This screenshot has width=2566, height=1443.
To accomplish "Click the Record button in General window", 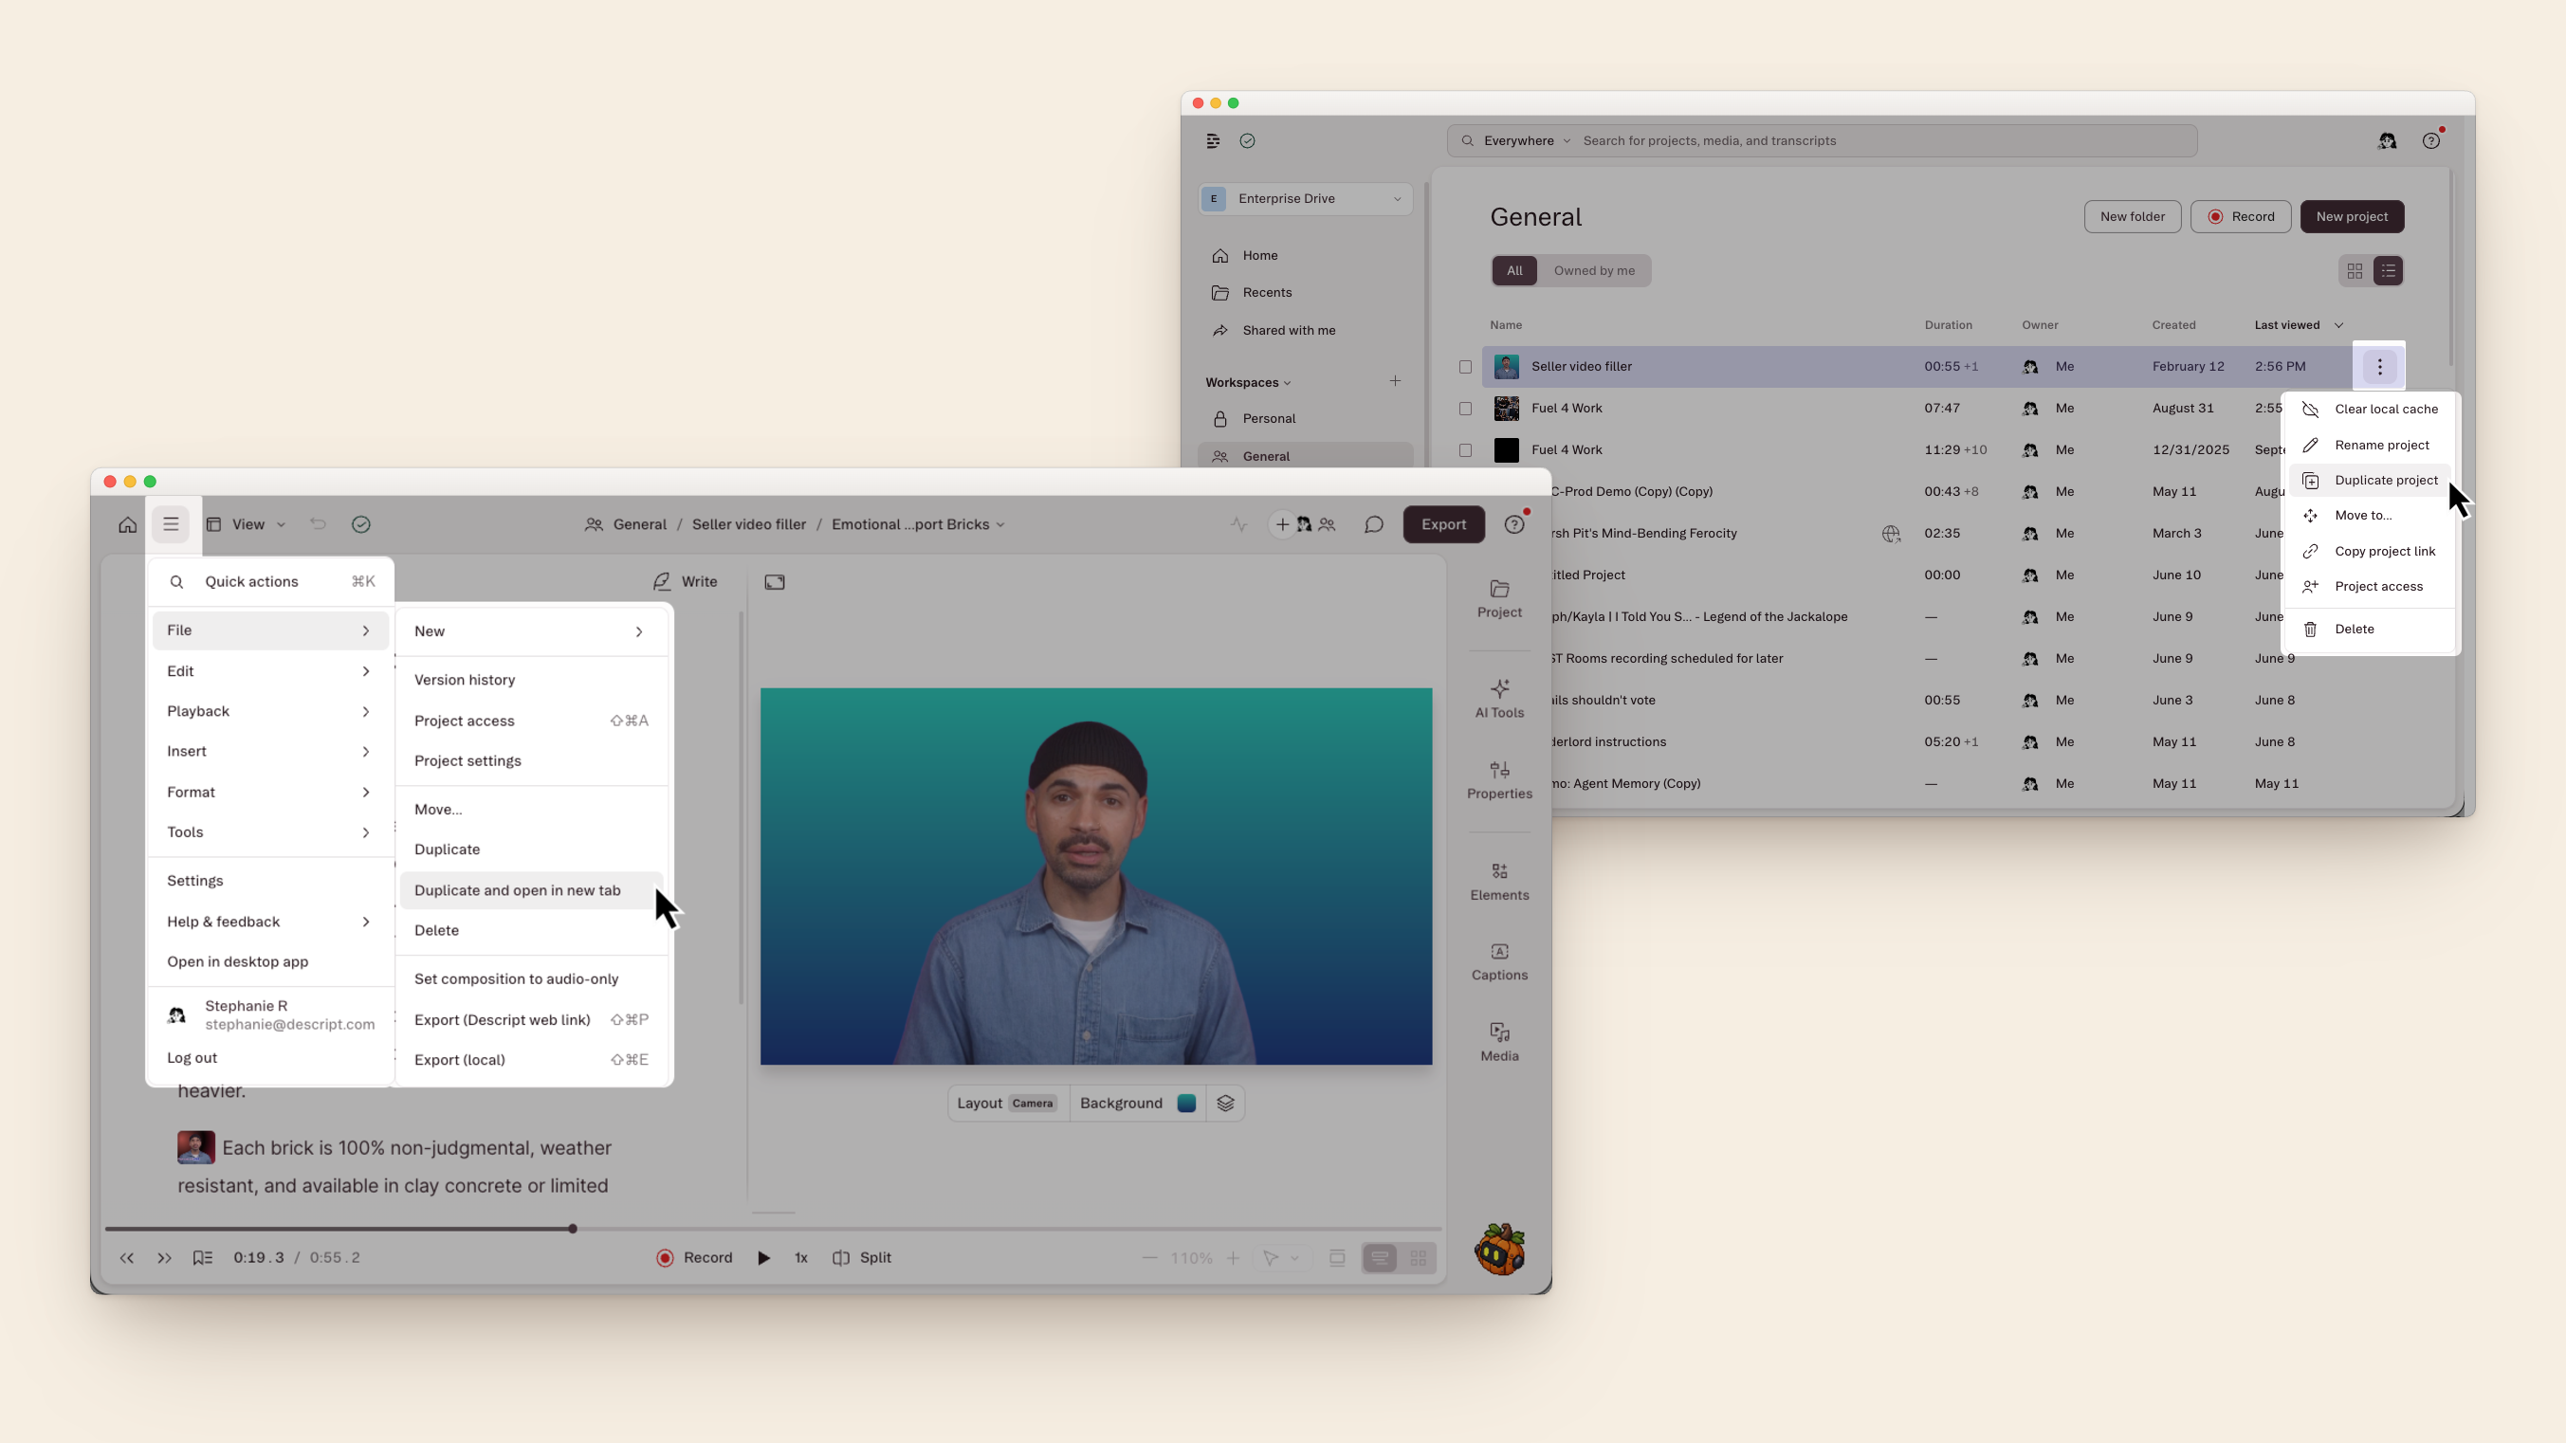I will click(x=2240, y=216).
